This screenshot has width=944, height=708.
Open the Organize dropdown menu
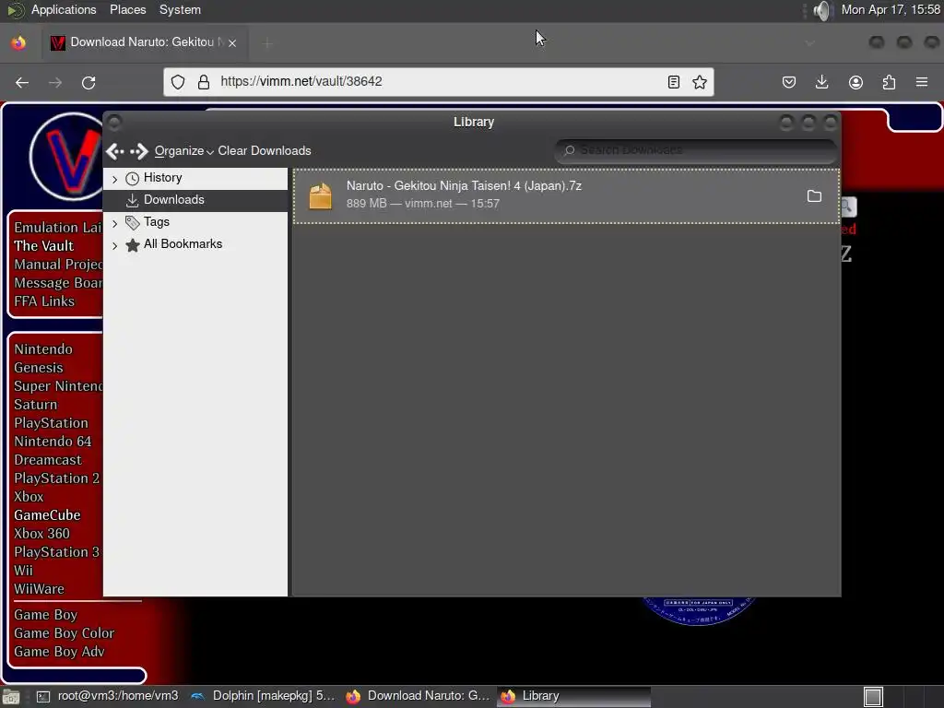point(183,151)
